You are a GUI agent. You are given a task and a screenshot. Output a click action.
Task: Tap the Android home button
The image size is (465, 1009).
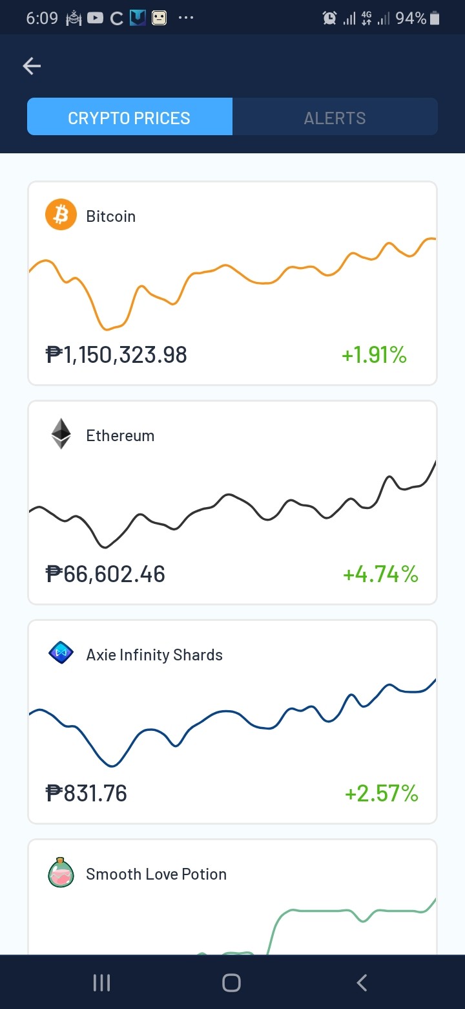(x=231, y=982)
